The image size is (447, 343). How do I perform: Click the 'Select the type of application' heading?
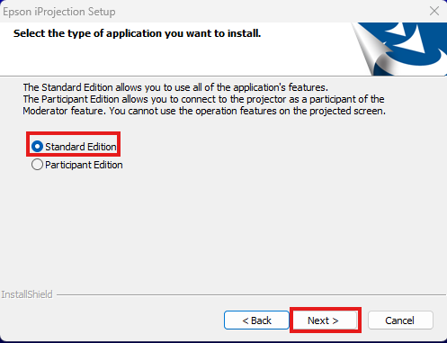point(137,33)
